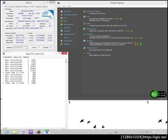The image size is (168, 140).
Task: Switch to the Graphics tab in CPU-Z
Action: [x=38, y=7]
